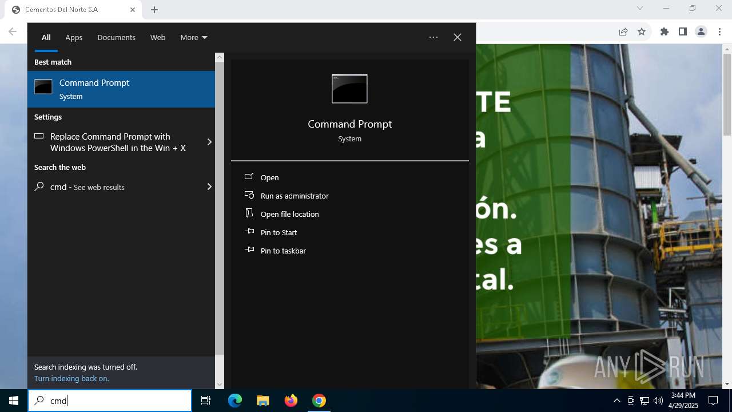Screen dimensions: 732x412
Task: Click the webpage vertical scrollbar thumb
Action: 727,94
